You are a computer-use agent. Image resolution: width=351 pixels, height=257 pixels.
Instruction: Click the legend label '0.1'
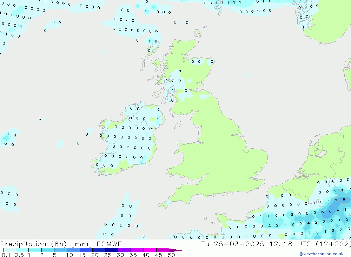coord(6,255)
